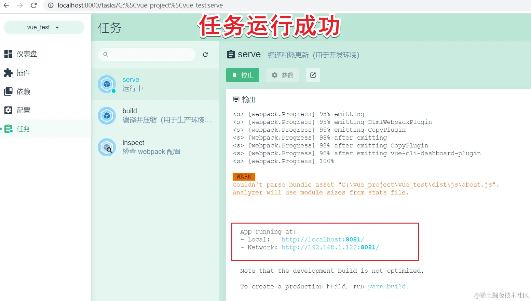Screen dimensions: 531x301
Task: Click the browser back arrow
Action: [x=6, y=5]
